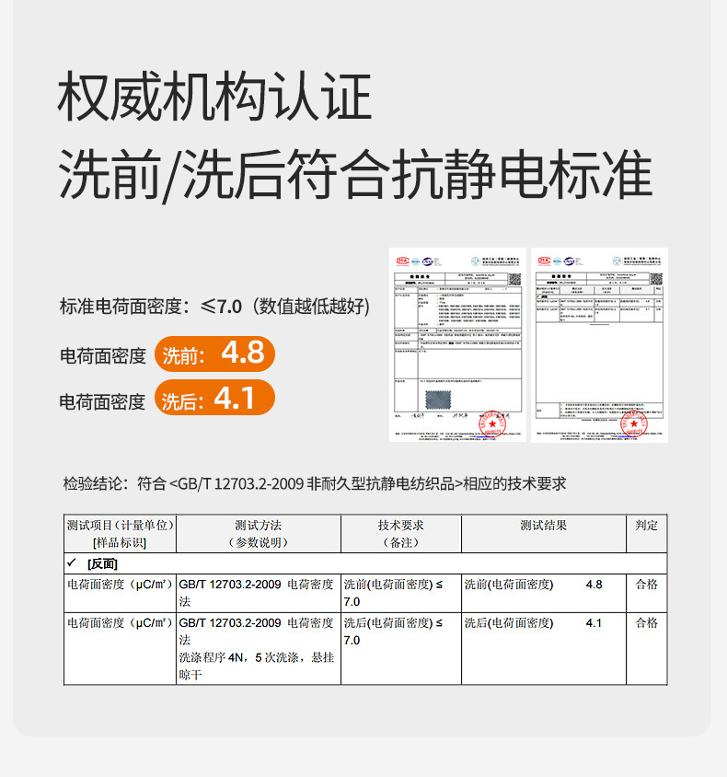Click the 检验结论 conclusion sentence

coord(315,483)
